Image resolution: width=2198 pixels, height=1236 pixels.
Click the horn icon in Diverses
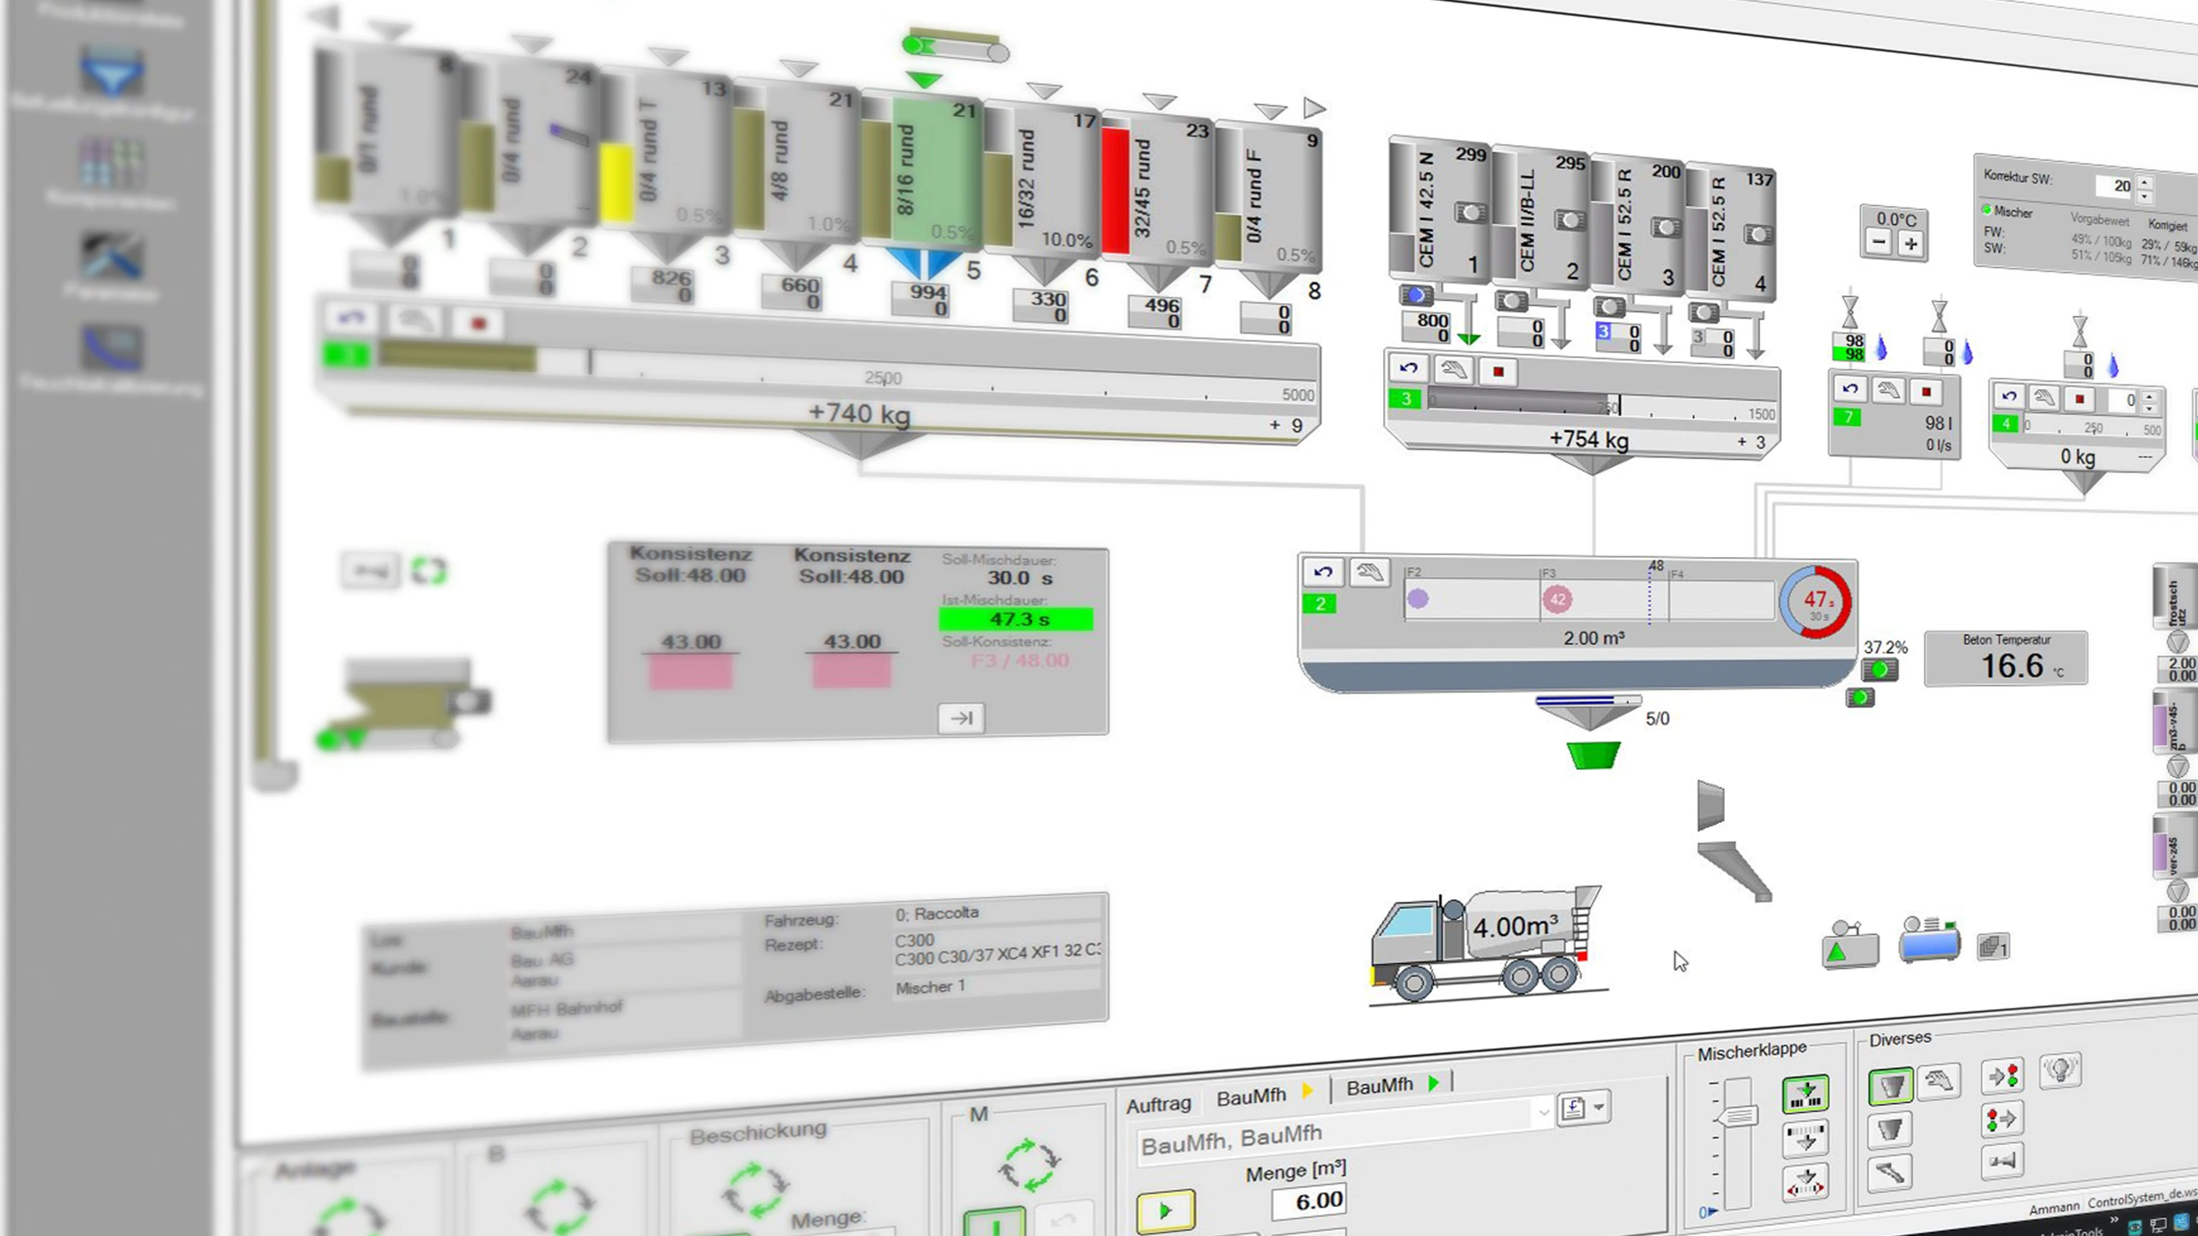[2002, 1161]
